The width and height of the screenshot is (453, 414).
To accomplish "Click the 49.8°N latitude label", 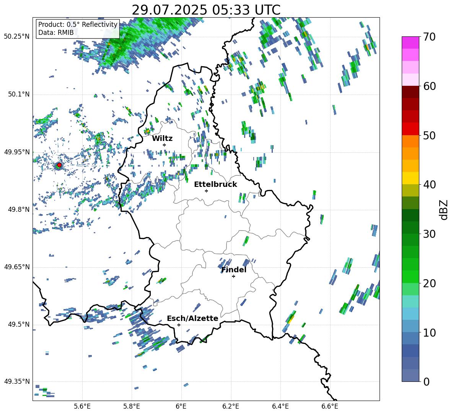I will coord(18,209).
